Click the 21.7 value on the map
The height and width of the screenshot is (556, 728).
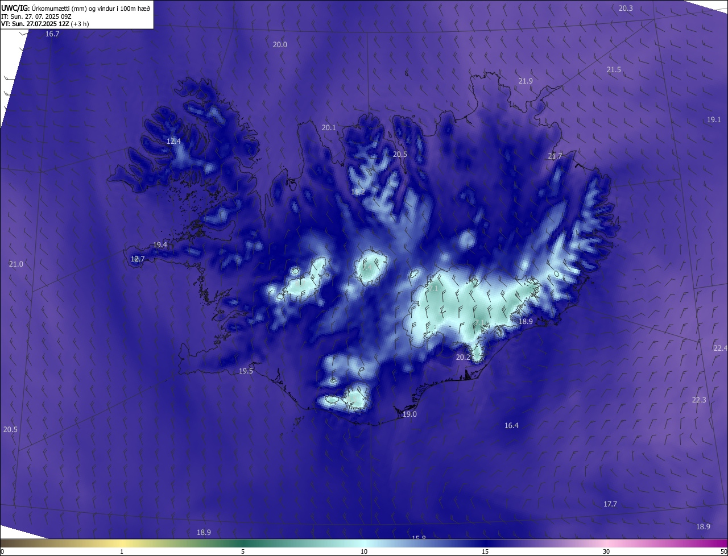[x=555, y=156]
